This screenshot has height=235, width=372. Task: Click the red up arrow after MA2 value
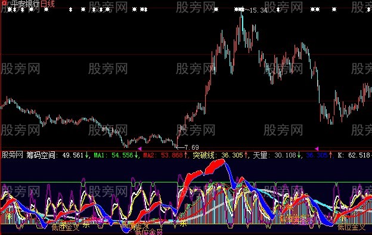click(x=186, y=155)
